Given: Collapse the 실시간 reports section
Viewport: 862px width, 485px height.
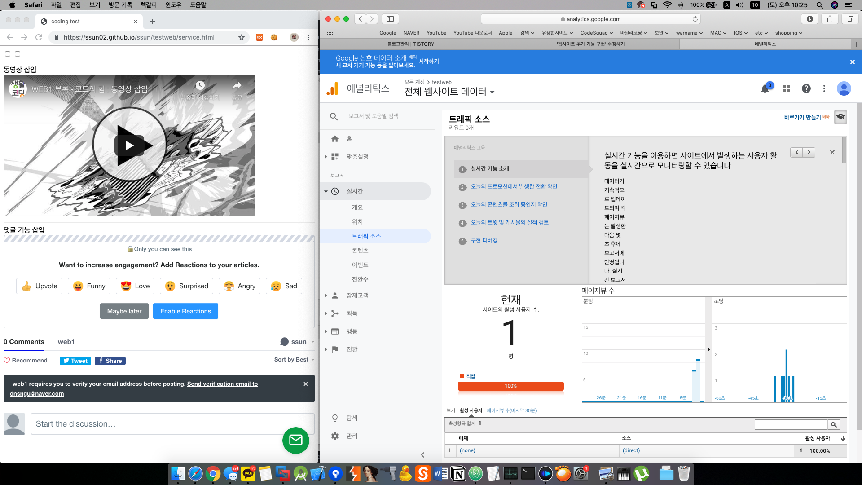Looking at the screenshot, I should (x=326, y=191).
